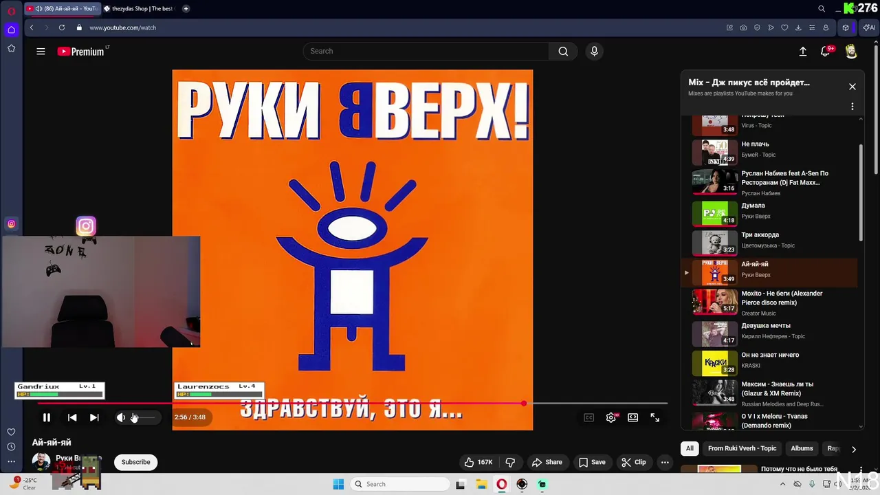Select the 'Albums' filter chip

tap(802, 448)
